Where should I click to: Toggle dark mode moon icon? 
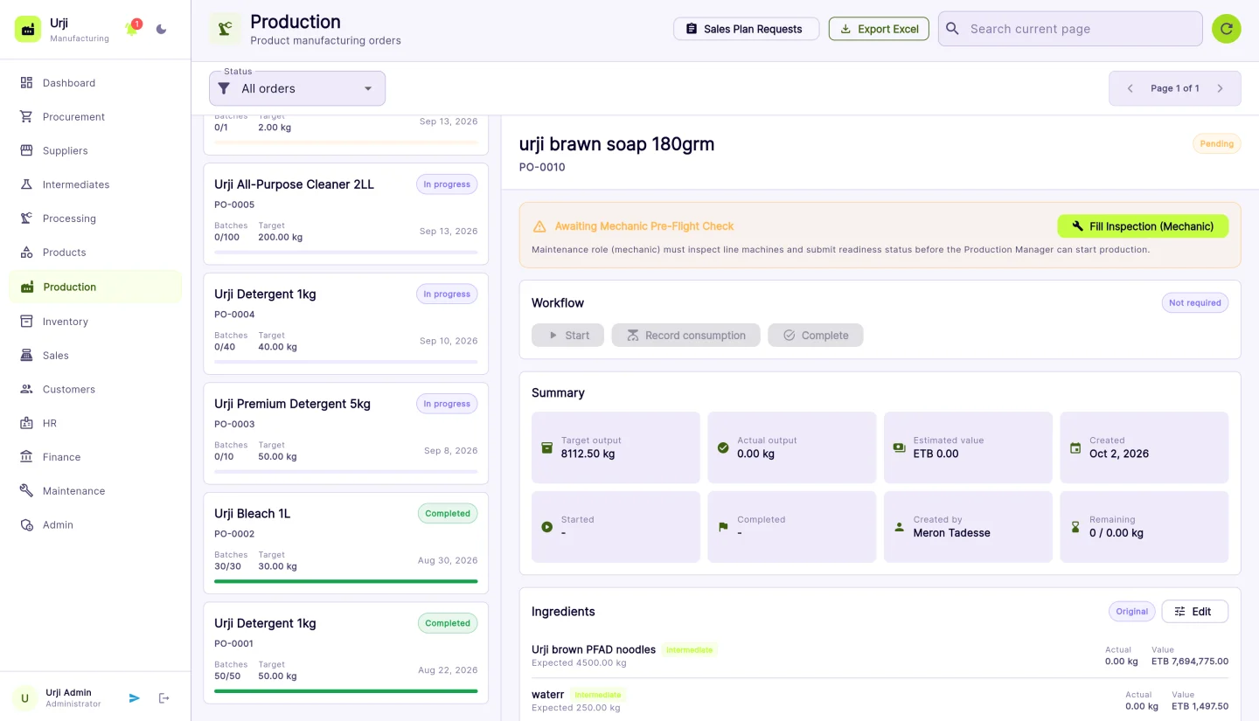tap(161, 29)
